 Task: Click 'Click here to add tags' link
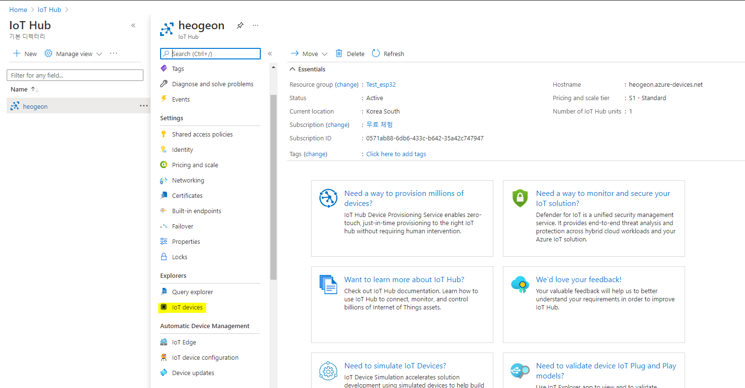[396, 154]
